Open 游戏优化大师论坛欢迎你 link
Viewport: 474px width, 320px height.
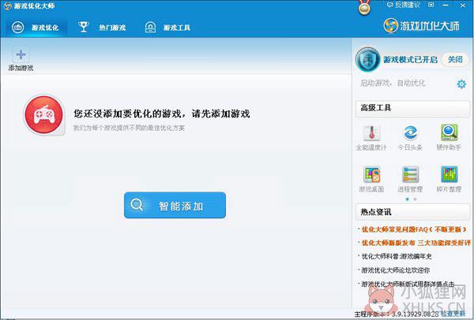tap(394, 270)
